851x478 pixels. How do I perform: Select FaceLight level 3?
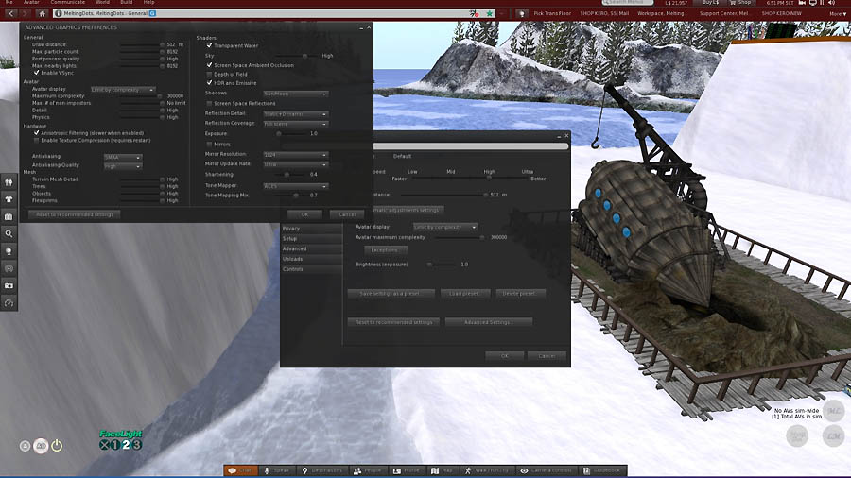137,445
